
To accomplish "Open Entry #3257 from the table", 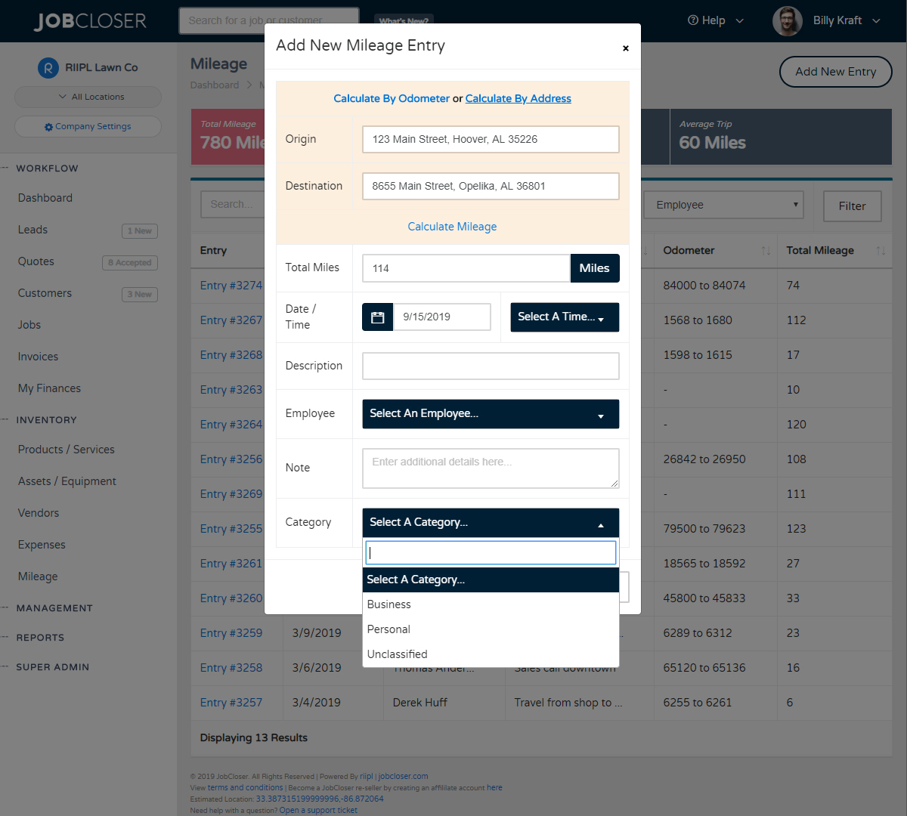I will pyautogui.click(x=231, y=702).
